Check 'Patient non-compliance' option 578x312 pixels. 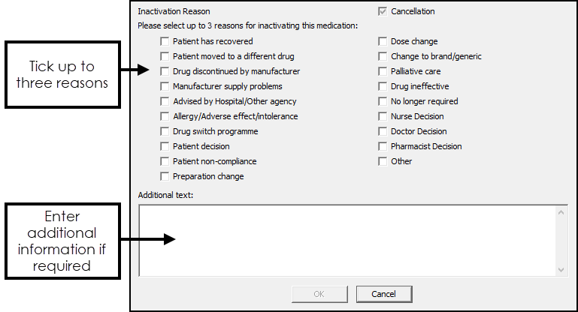[x=165, y=162]
